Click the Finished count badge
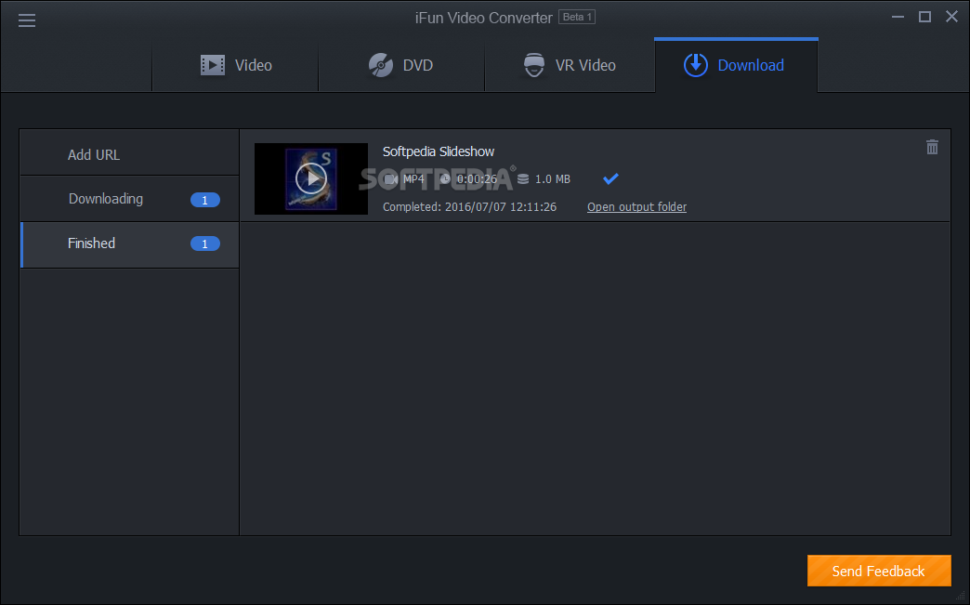 205,243
